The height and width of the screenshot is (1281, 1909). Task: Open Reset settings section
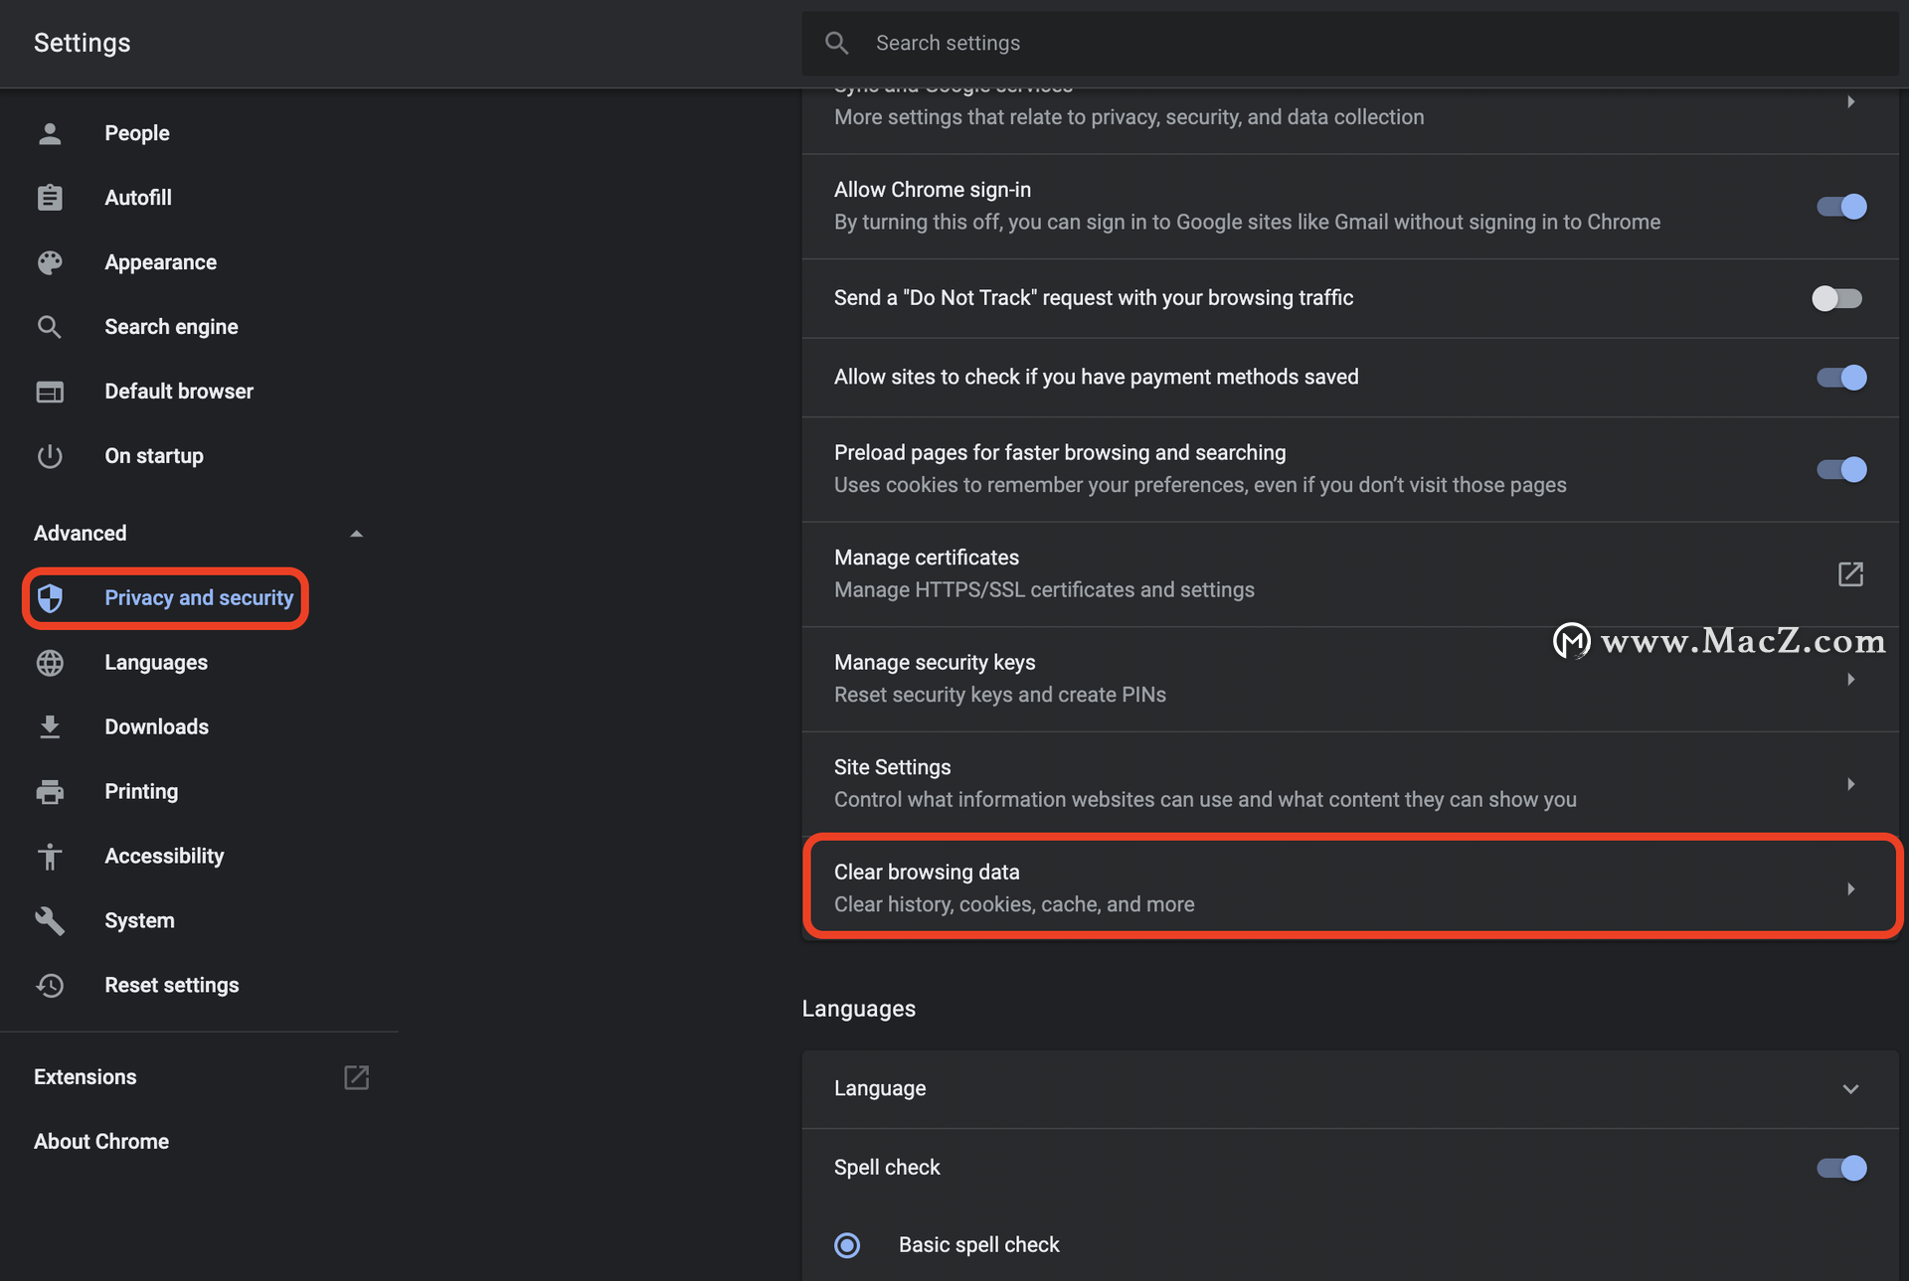point(171,986)
